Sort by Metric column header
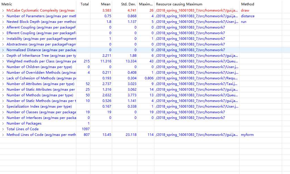 click(x=7, y=4)
